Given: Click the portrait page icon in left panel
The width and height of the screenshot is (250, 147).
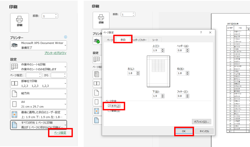Looking at the screenshot, I should 14,94.
